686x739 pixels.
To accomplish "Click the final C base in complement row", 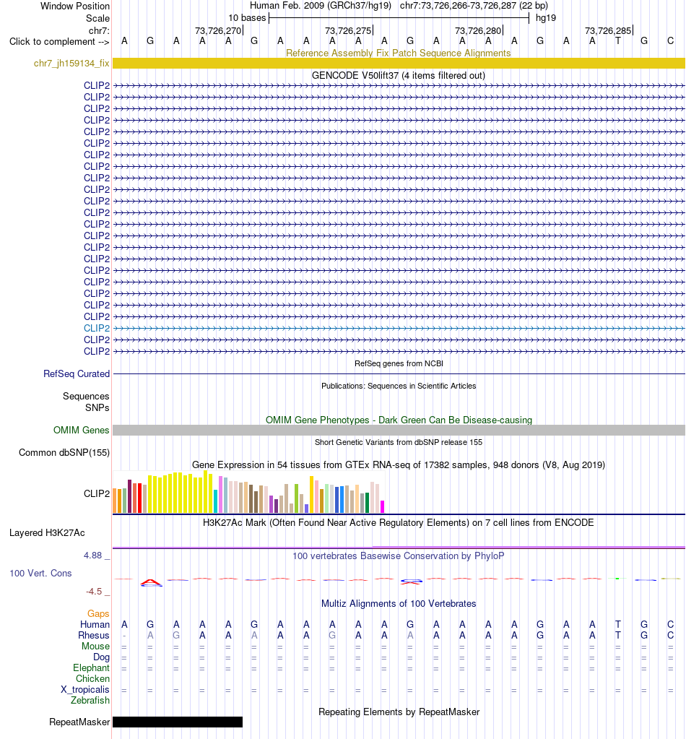I will 670,41.
